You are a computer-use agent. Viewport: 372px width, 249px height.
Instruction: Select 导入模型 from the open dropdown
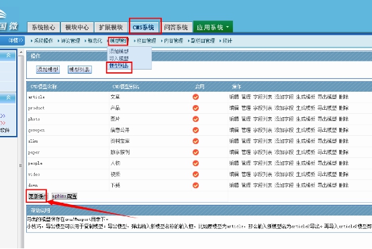coord(119,58)
